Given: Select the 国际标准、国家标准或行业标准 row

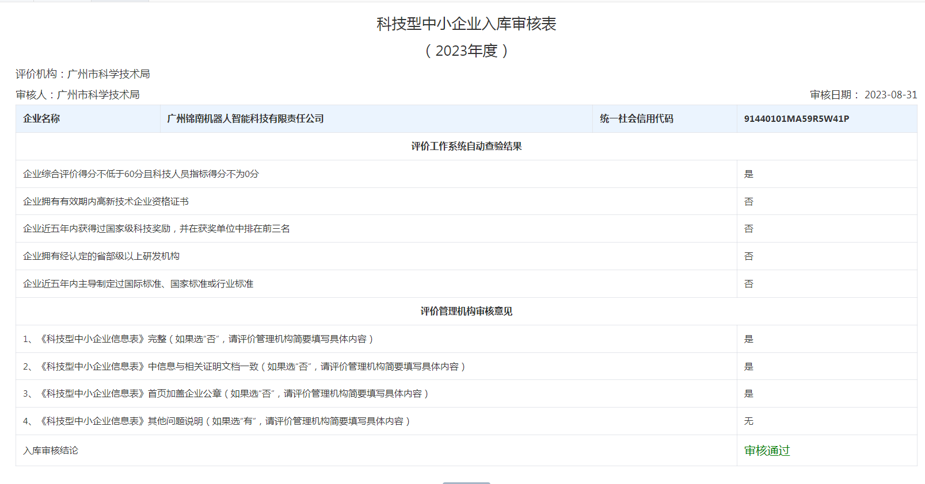Looking at the screenshot, I should click(138, 284).
